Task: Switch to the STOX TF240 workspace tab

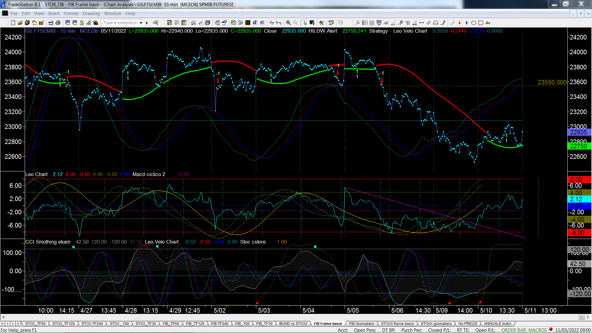Action: (92, 324)
